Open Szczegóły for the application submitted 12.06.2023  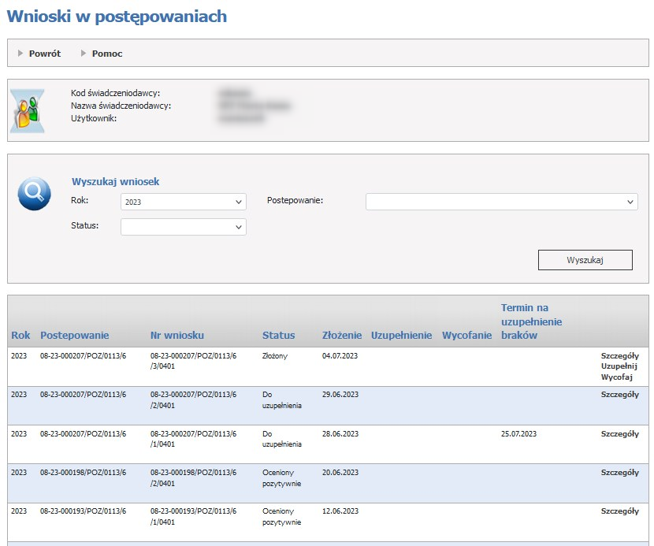(619, 511)
